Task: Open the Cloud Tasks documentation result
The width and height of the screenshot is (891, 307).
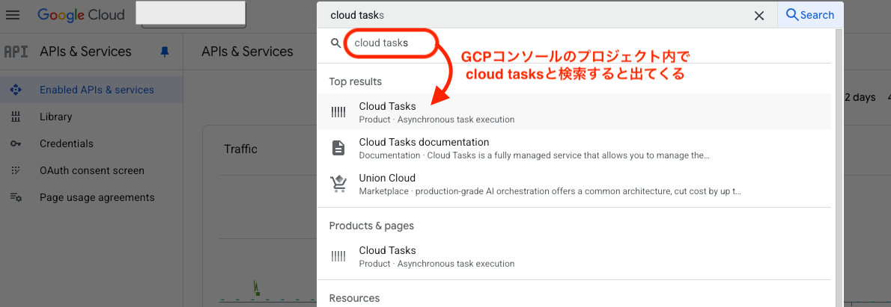Action: (x=424, y=148)
